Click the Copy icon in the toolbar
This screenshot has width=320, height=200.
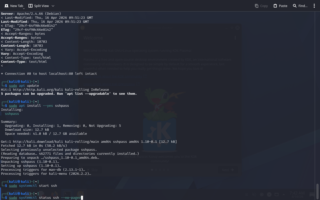[256, 6]
